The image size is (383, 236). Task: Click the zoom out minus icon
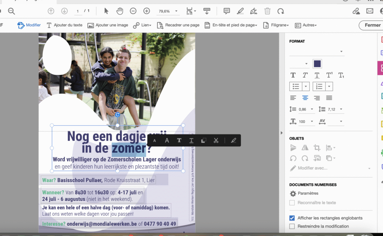click(133, 11)
